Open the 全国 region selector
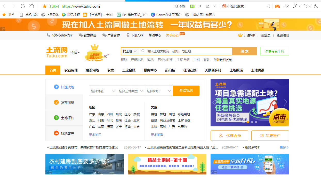The image size is (321, 177). pyautogui.click(x=75, y=52)
